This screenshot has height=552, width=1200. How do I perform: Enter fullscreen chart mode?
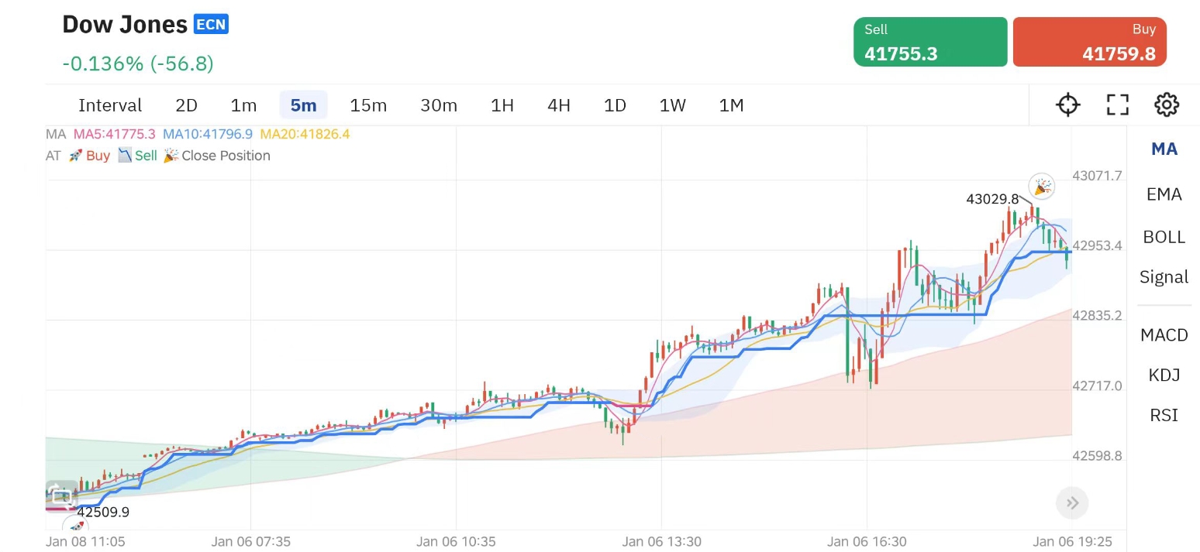1117,105
